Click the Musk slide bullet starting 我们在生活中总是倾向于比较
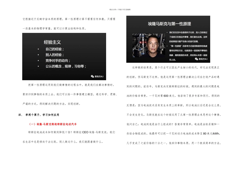 [x=188, y=37]
